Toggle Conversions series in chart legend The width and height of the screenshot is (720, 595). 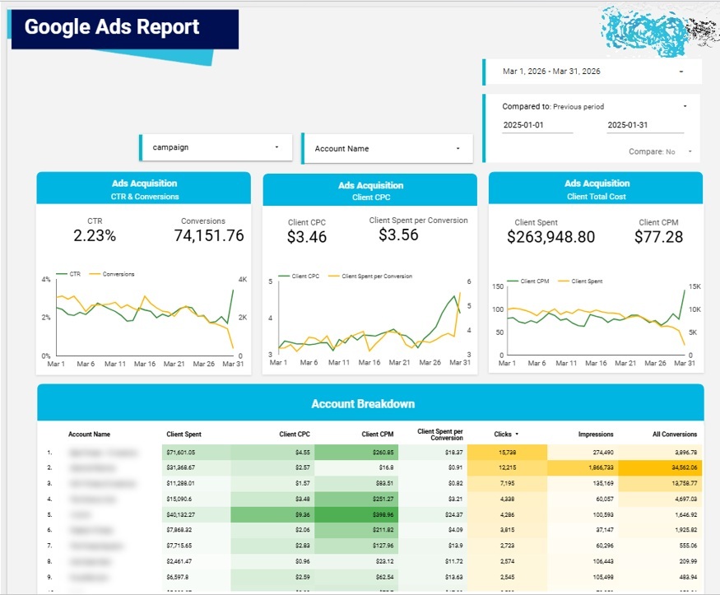112,274
